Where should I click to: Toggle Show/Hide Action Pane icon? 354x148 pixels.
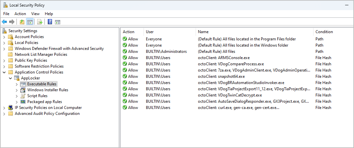(58, 22)
